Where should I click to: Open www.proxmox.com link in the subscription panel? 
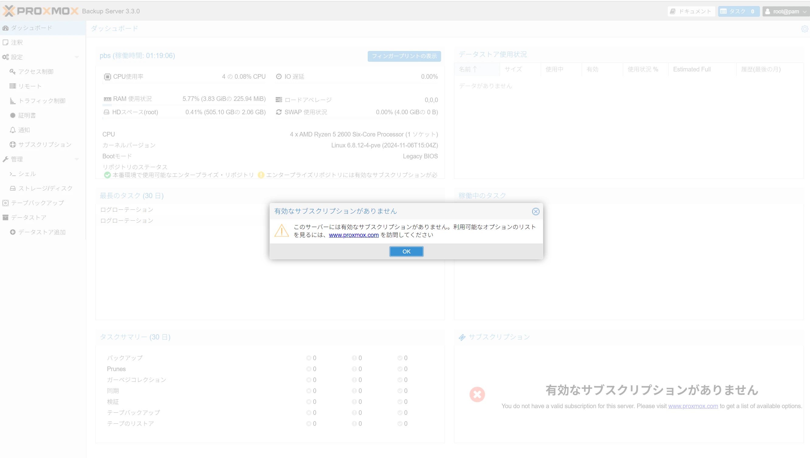coord(693,406)
